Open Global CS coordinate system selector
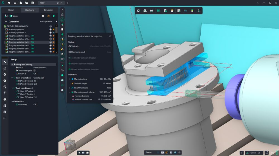 254,153
